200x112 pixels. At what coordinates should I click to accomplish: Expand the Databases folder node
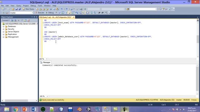click(3, 26)
